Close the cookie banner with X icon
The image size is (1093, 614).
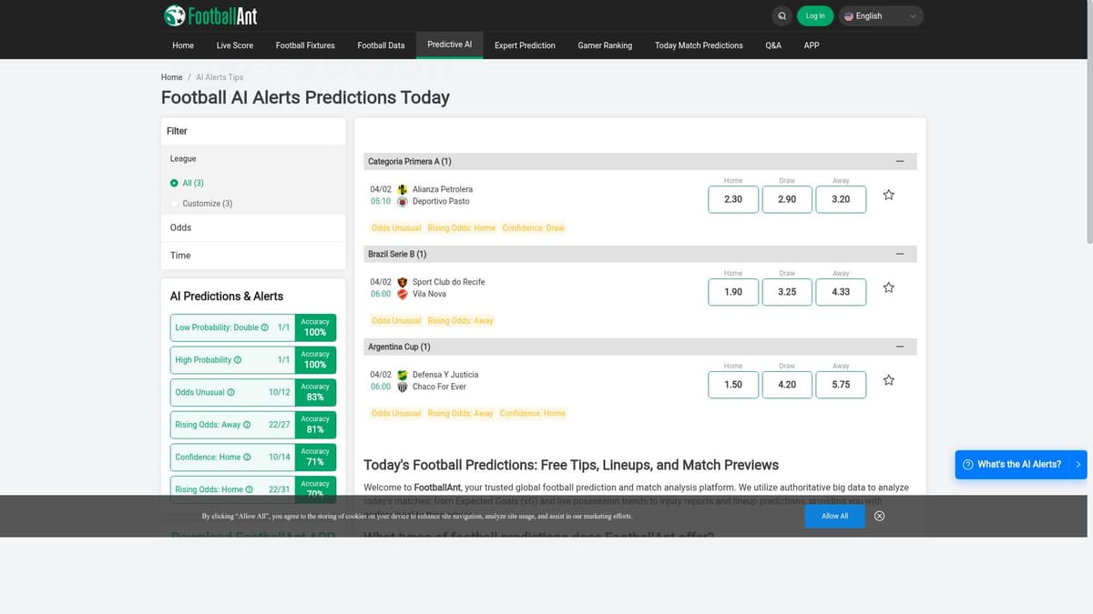pos(879,516)
